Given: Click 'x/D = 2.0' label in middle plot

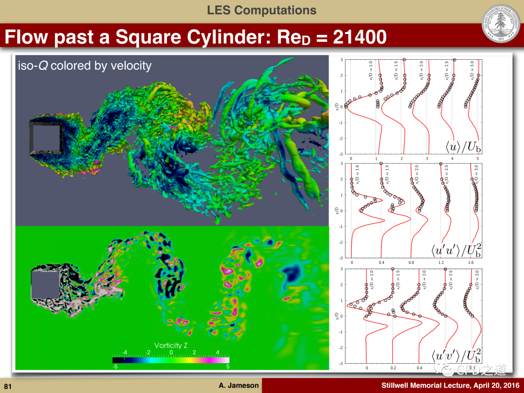Looking at the screenshot, I should pyautogui.click(x=417, y=175).
